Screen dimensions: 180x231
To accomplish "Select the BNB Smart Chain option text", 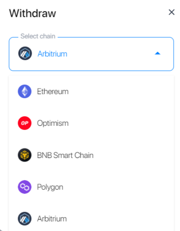I will pos(65,155).
